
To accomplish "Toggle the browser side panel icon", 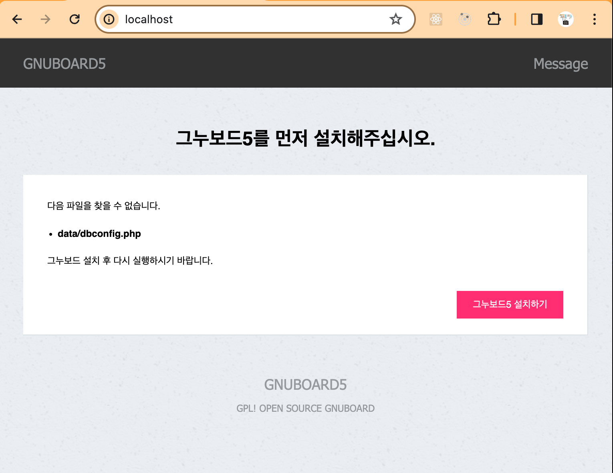I will pos(537,19).
